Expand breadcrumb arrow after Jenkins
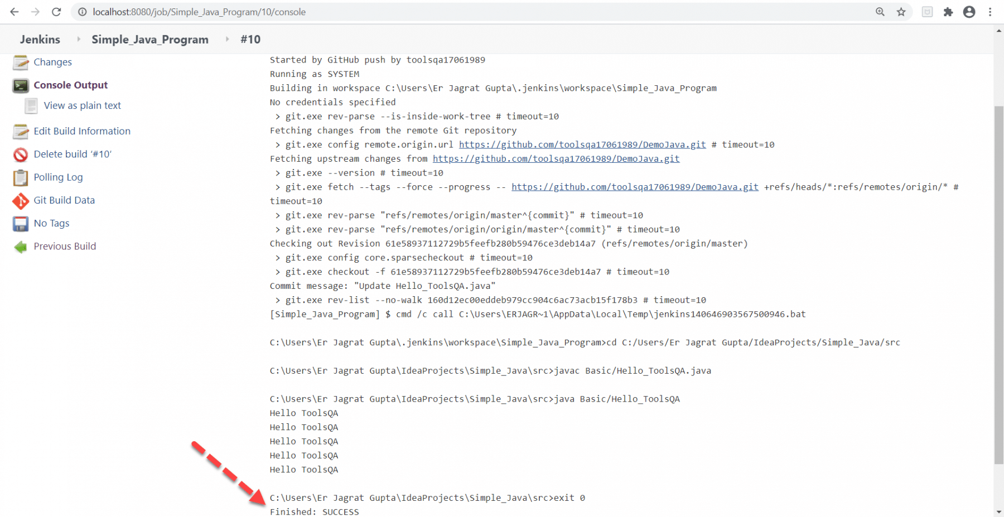This screenshot has width=1004, height=517. point(79,39)
